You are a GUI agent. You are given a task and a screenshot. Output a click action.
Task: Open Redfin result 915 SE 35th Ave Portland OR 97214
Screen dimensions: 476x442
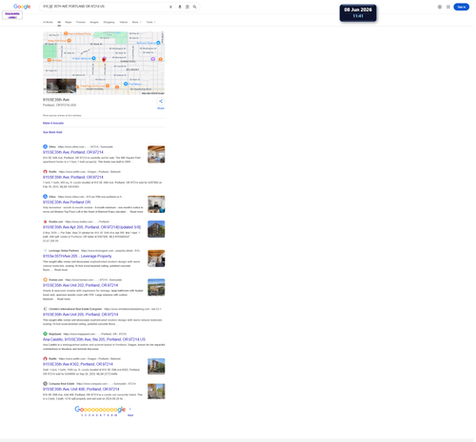tap(73, 177)
